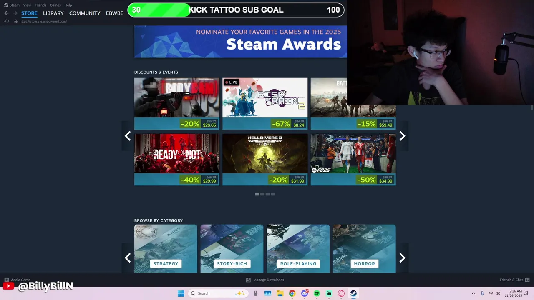
Task: Open the Friends & Chat link
Action: pos(511,280)
